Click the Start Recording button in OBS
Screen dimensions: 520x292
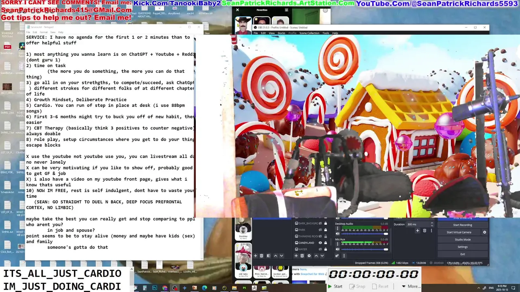462,225
